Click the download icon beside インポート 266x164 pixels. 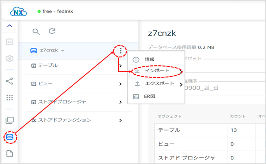click(137, 71)
